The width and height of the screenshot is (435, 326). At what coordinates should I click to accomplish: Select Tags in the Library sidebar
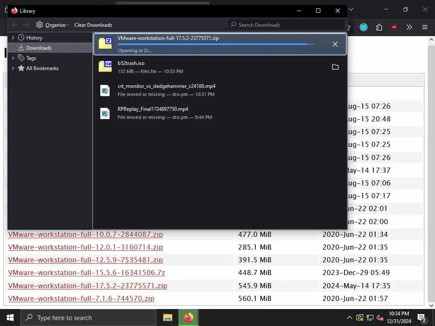click(x=50, y=58)
